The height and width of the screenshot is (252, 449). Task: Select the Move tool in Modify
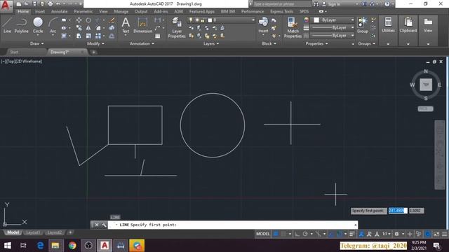(x=79, y=20)
